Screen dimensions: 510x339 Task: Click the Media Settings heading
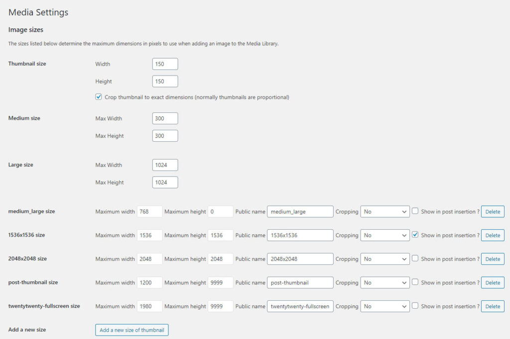click(x=38, y=12)
